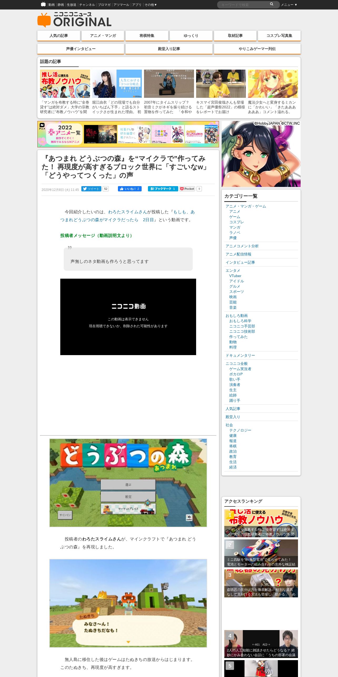Image resolution: width=338 pixels, height=677 pixels.
Task: Click the Pocket count 9 bubble
Action: pos(199,189)
